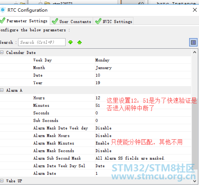Screen dimensions: 199x185
Task: Click the green up arrow search-previous icon
Action: (x=80, y=42)
